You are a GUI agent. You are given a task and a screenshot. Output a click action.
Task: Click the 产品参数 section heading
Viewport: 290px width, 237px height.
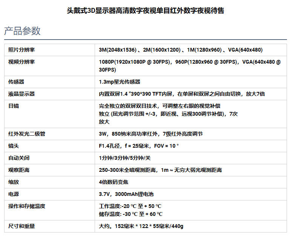coord(22,31)
